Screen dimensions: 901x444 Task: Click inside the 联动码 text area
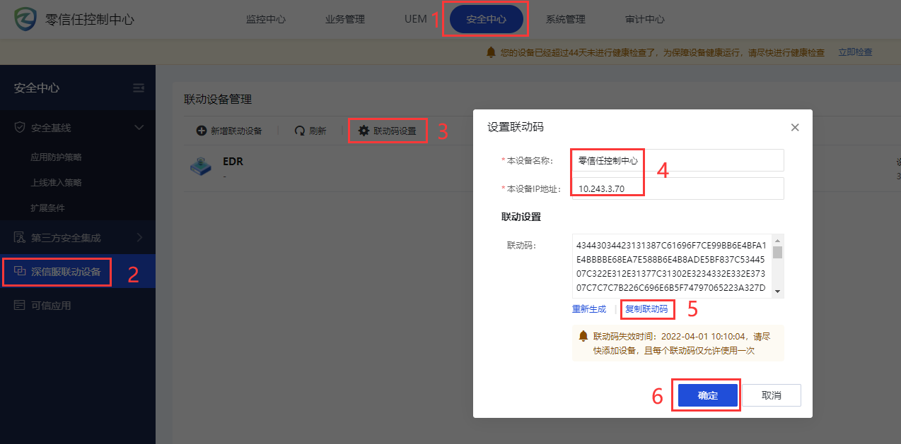tap(672, 266)
